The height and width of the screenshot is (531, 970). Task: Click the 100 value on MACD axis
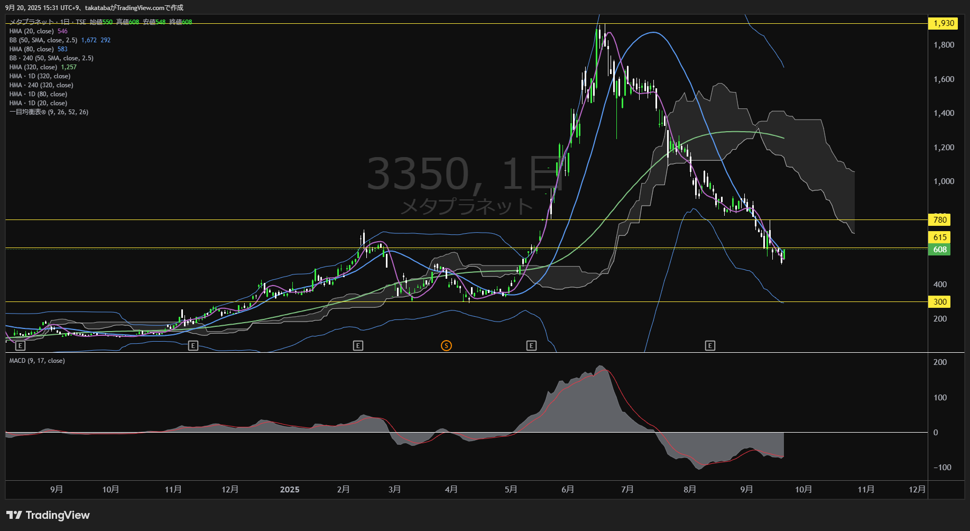940,398
